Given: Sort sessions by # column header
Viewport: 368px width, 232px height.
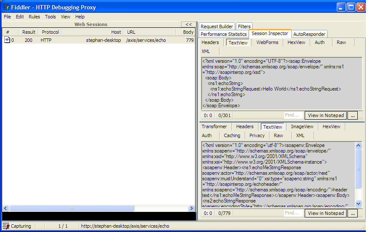Looking at the screenshot, I should tap(10, 32).
